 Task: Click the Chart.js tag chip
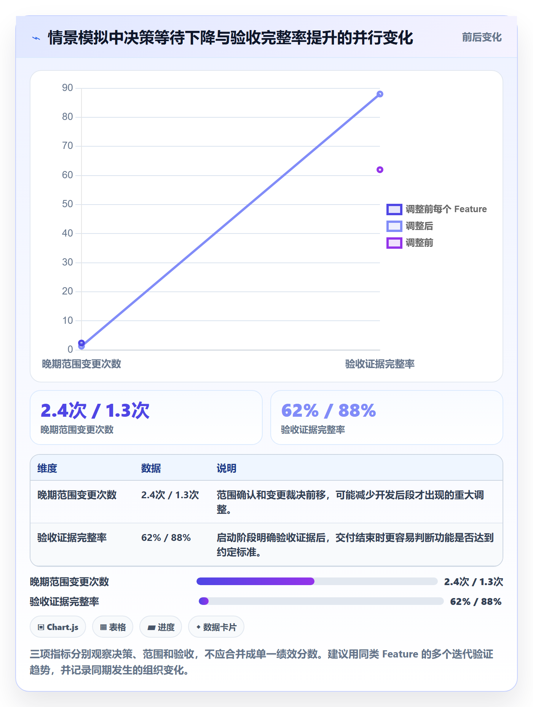58,627
